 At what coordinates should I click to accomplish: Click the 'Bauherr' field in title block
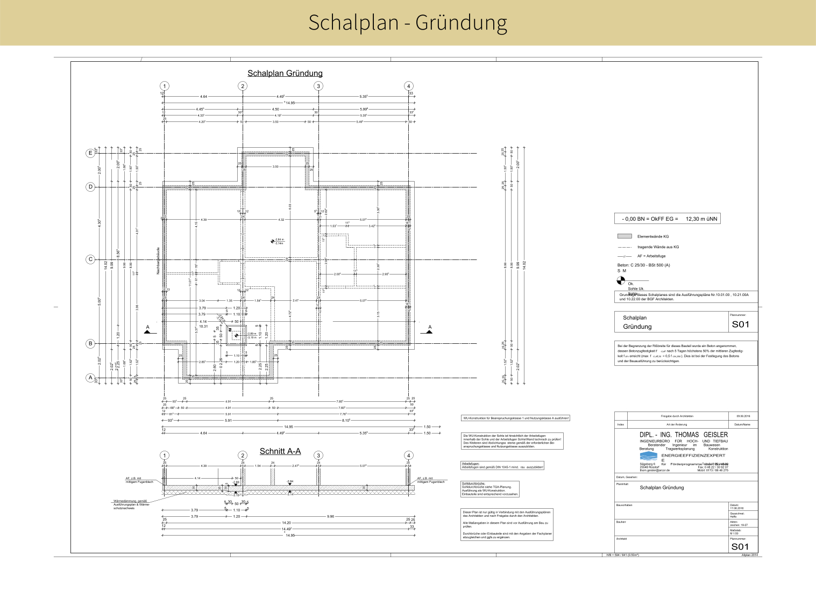[671, 528]
